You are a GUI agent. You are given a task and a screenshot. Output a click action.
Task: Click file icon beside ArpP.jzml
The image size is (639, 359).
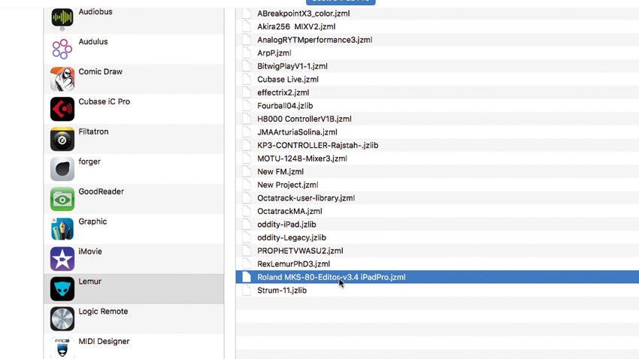[x=246, y=53]
